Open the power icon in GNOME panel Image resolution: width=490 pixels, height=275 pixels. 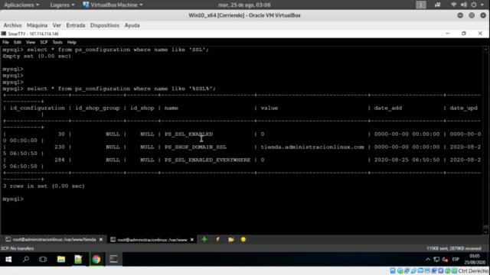pos(474,5)
